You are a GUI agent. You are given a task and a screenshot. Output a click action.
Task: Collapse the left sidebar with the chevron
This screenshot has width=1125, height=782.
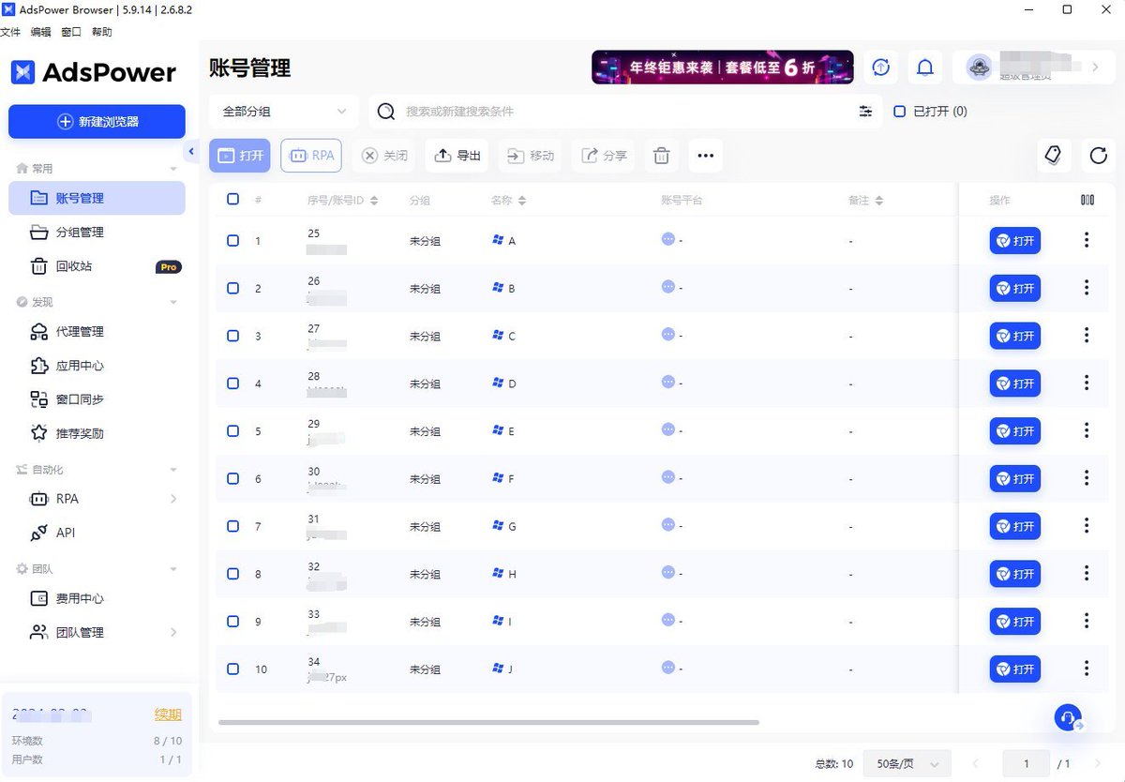[191, 151]
